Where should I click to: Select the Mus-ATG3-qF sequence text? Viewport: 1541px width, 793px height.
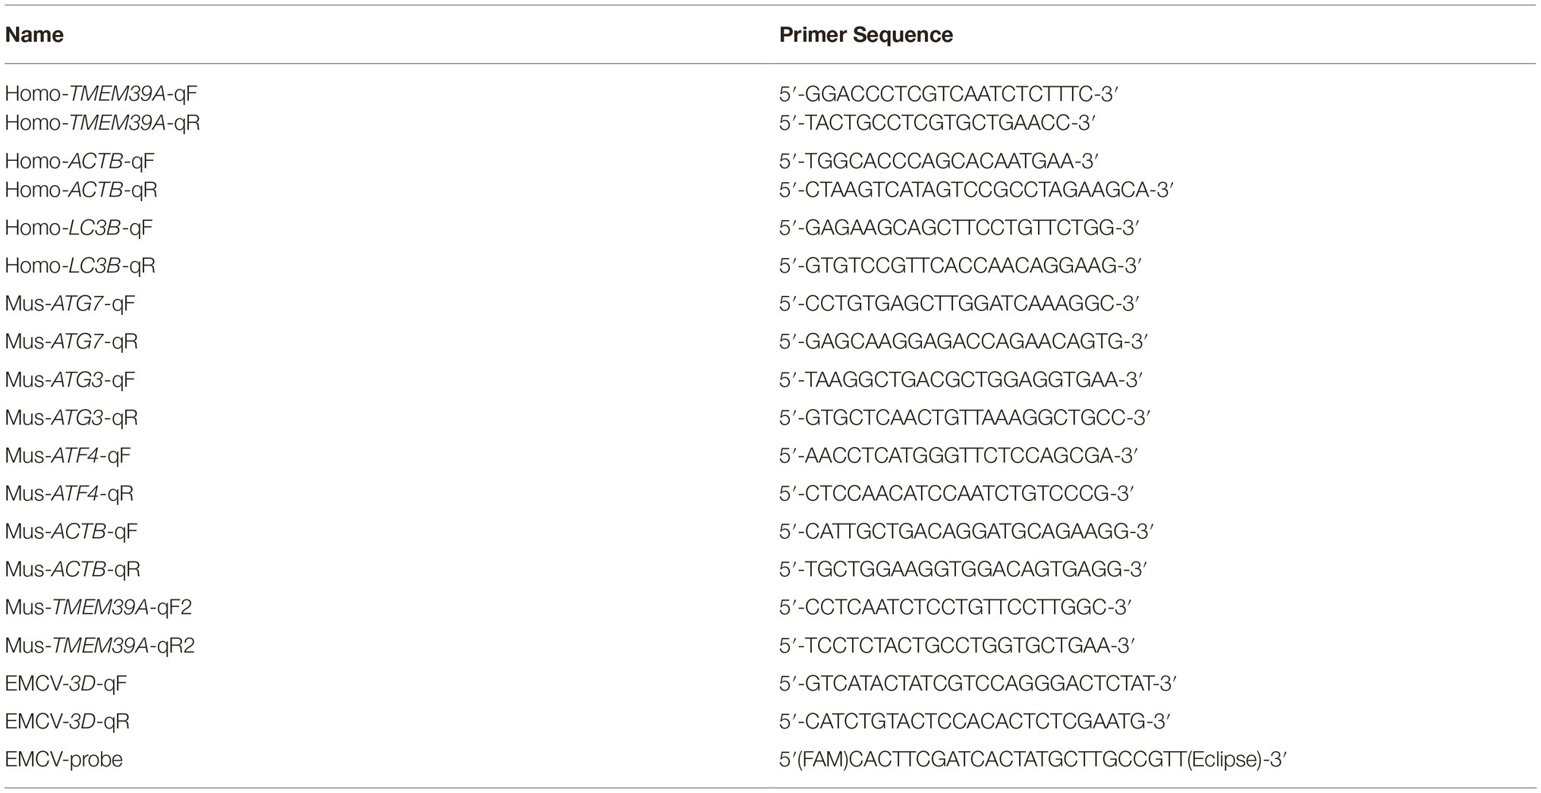tap(961, 379)
